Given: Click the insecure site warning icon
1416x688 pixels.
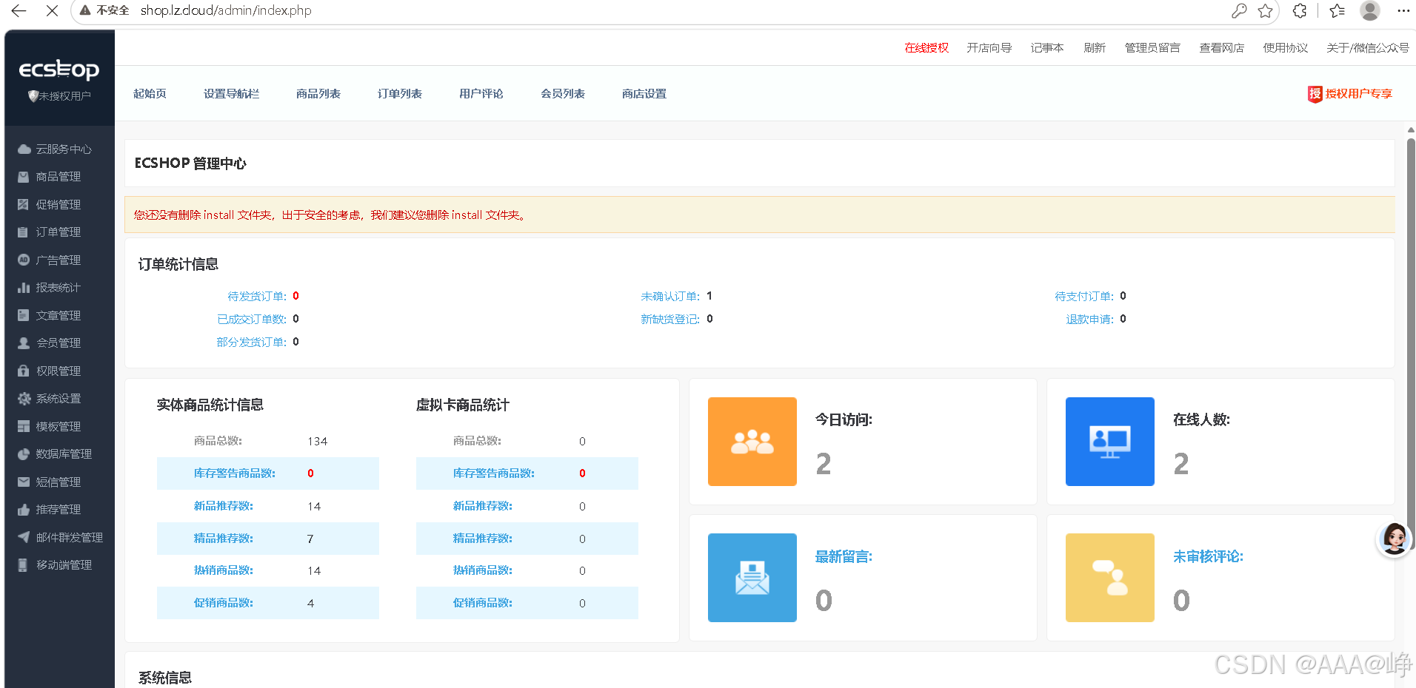Looking at the screenshot, I should point(85,10).
